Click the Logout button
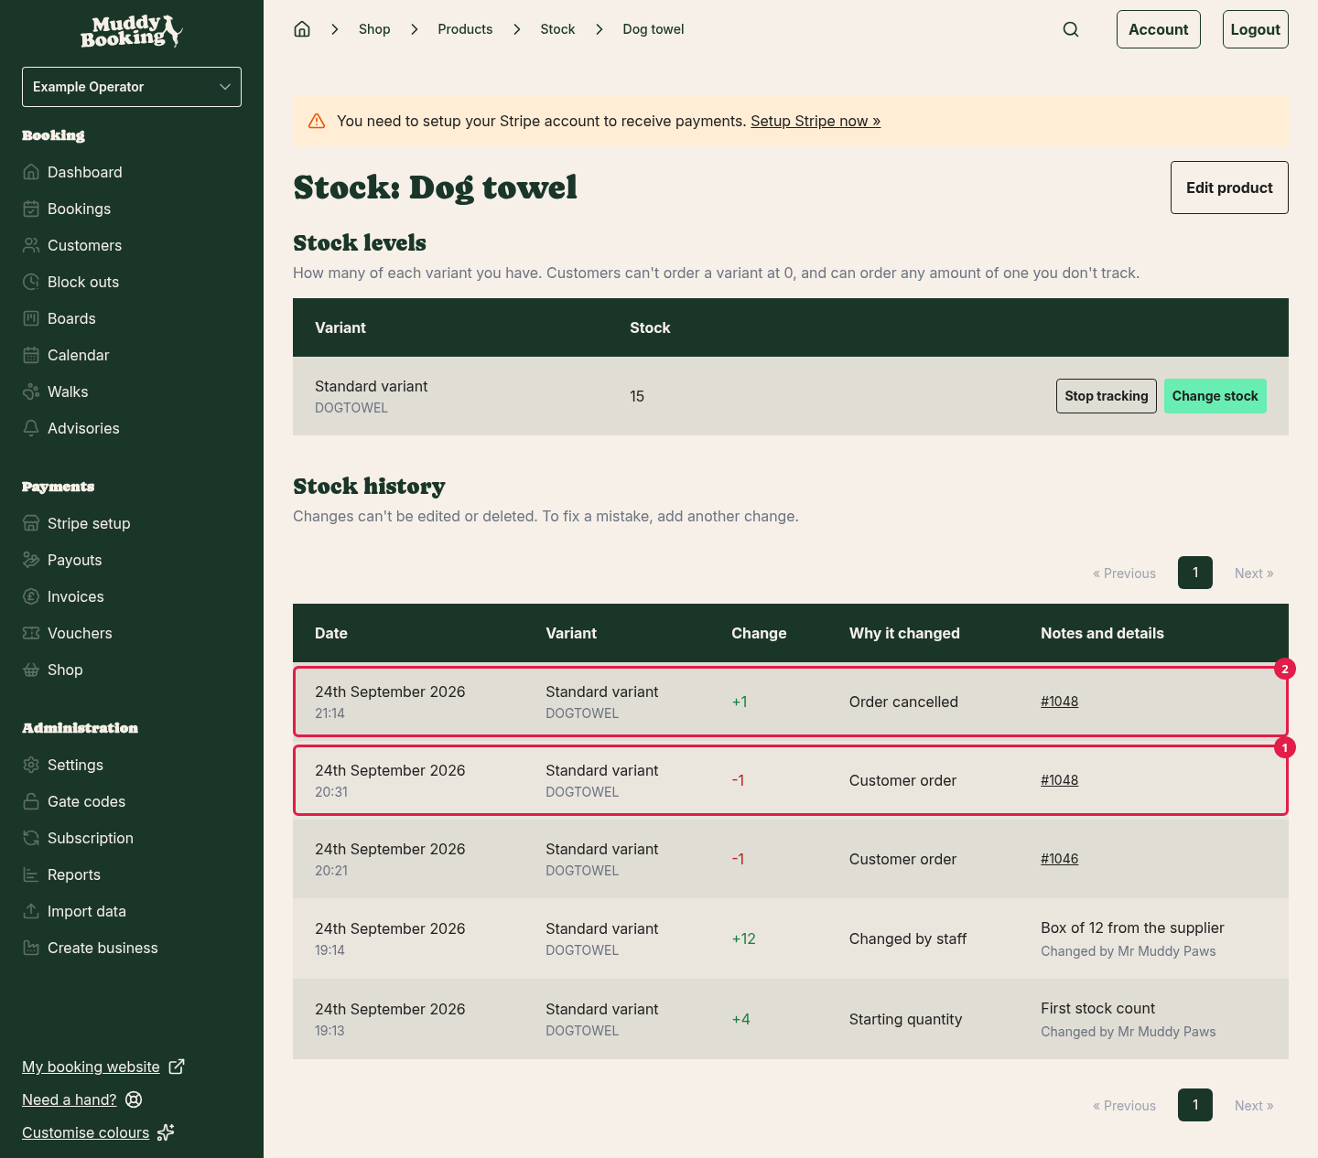Screen dimensions: 1318x1158 (x=1256, y=29)
